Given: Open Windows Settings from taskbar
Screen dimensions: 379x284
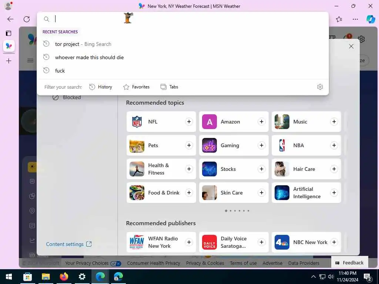Looking at the screenshot, I should tap(82, 277).
